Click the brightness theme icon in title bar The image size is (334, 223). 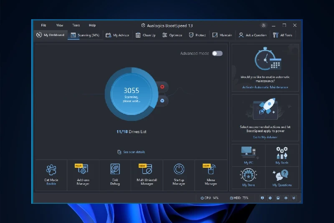pyautogui.click(x=263, y=26)
